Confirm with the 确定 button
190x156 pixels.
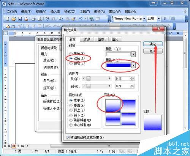(x=153, y=44)
